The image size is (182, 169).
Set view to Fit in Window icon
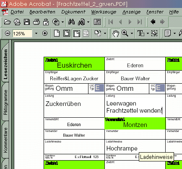(67, 33)
